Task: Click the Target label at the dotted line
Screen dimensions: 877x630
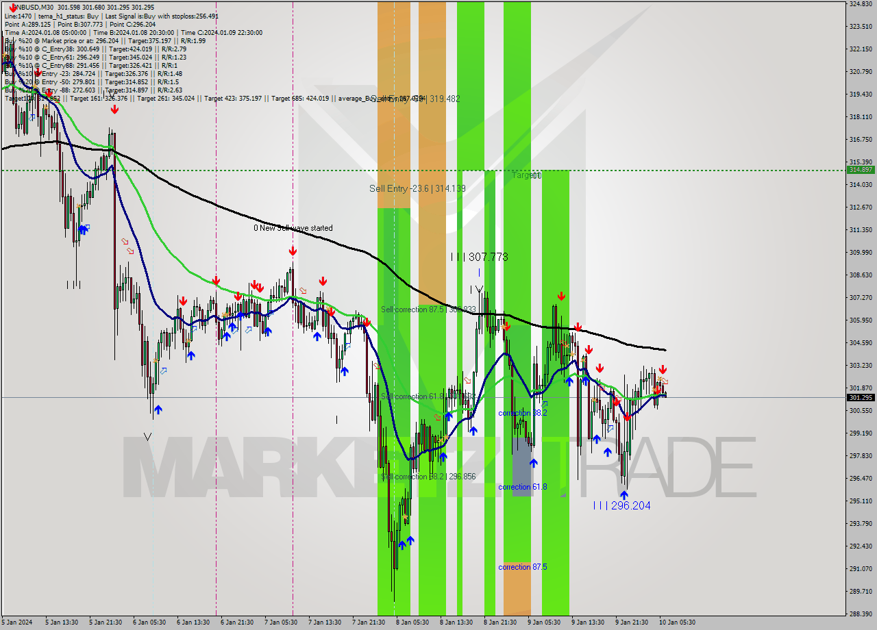Action: 526,175
